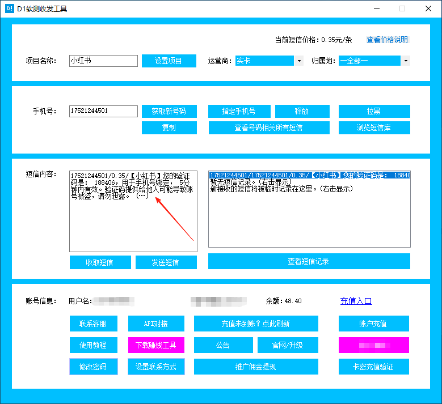This screenshot has height=404, width=442.
Task: Release the number with 释放 button
Action: pos(301,111)
